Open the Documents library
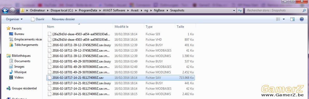309x99 pixels. 22,61
